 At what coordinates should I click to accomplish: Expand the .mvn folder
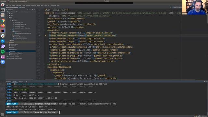coord(8,15)
